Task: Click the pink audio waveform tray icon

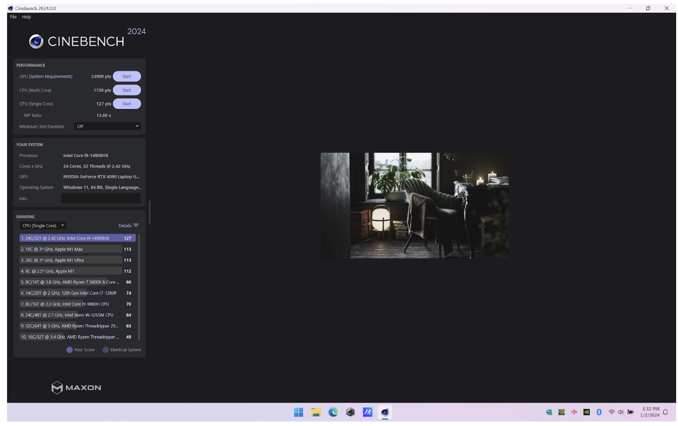Action: [x=574, y=412]
